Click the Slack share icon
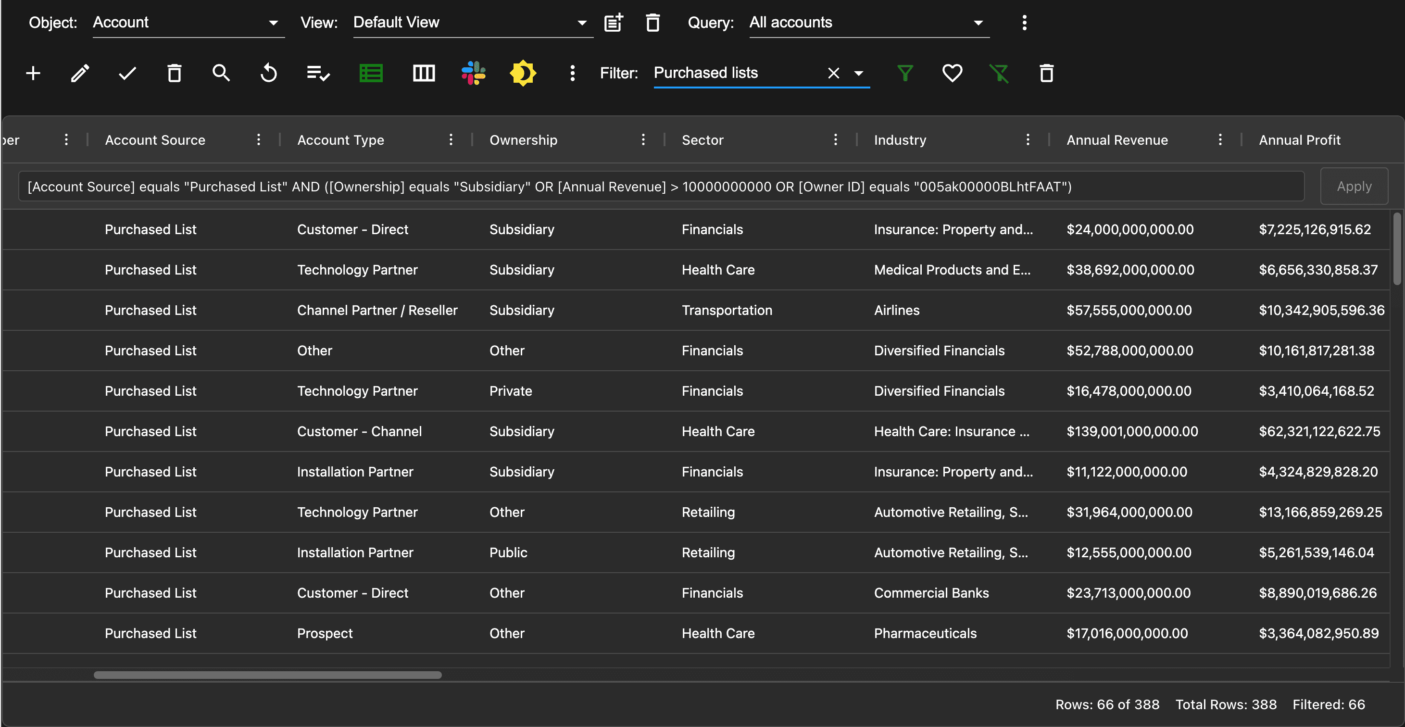This screenshot has height=727, width=1405. (x=473, y=73)
